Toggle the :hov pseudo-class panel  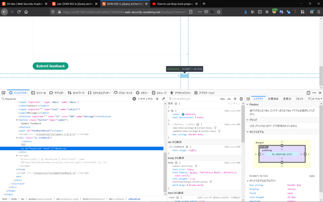pos(222,99)
